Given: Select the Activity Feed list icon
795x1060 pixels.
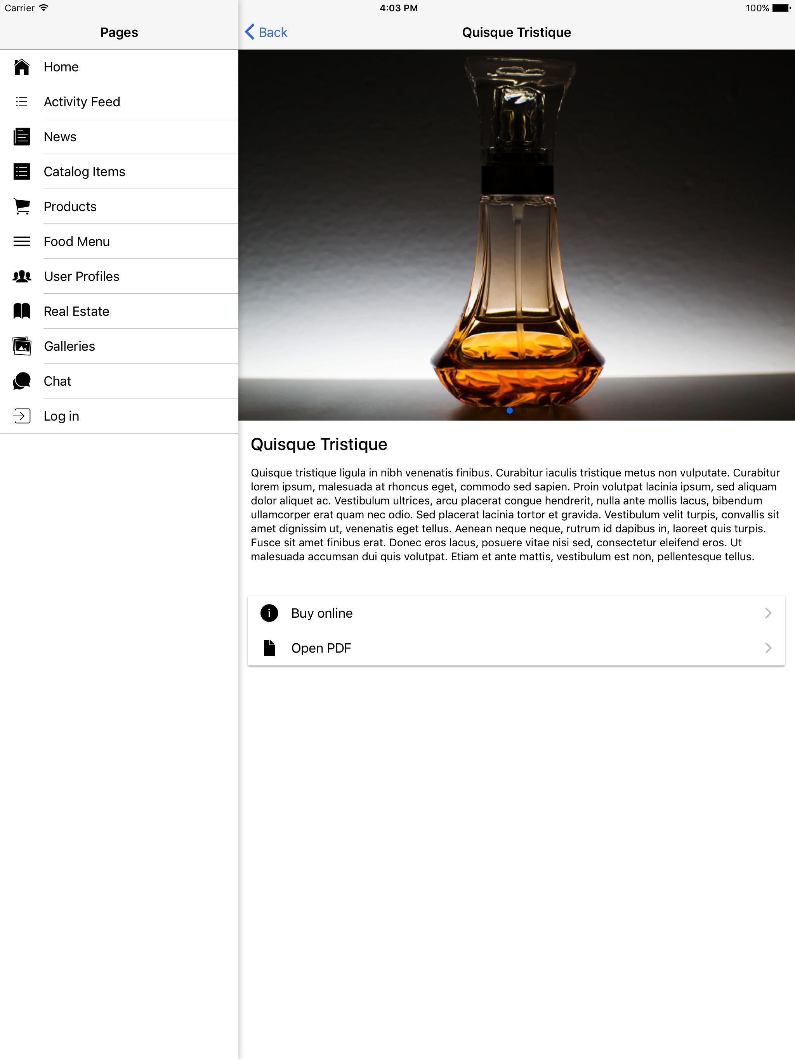Looking at the screenshot, I should [22, 102].
